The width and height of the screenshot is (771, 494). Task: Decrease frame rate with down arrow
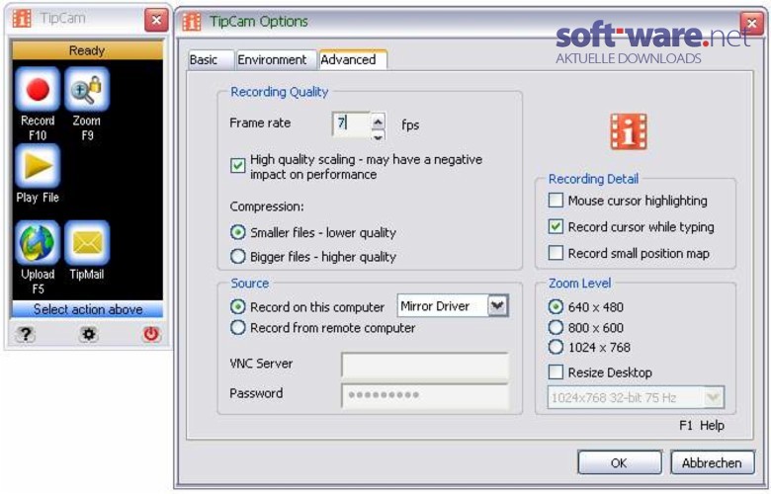click(378, 136)
